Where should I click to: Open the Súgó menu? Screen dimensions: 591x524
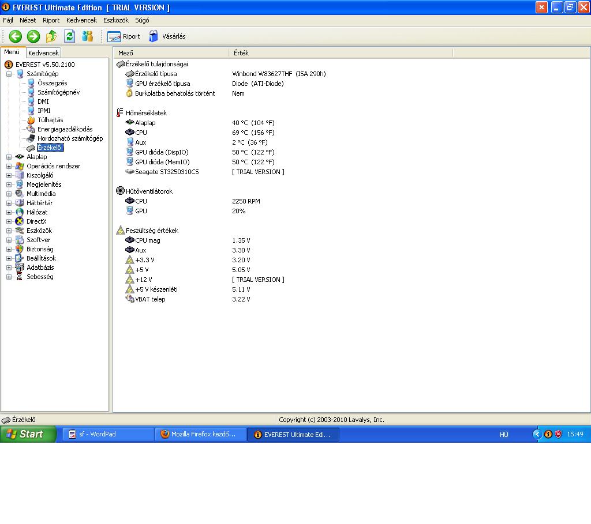142,20
